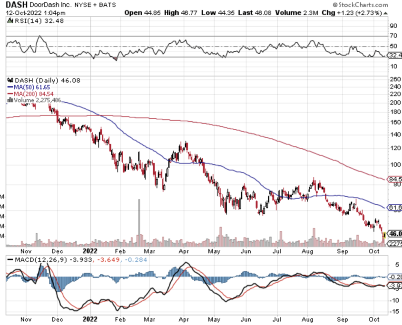
Task: Click the red MA(200) legend line swatch
Action: click(9, 94)
